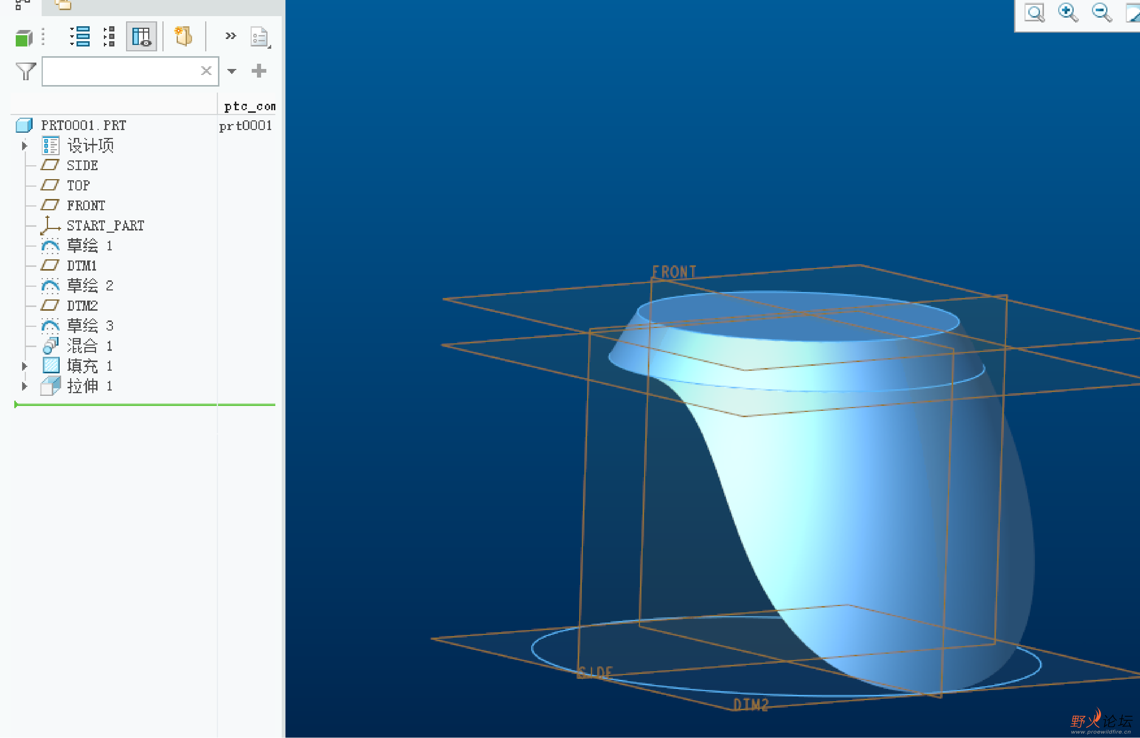Open the tree display style icon
The height and width of the screenshot is (738, 1140).
[x=109, y=36]
